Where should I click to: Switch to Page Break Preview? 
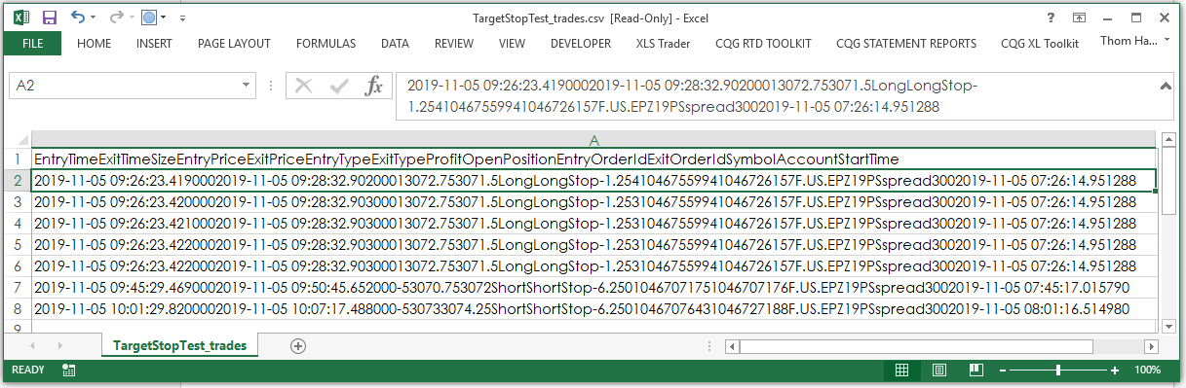pos(976,370)
